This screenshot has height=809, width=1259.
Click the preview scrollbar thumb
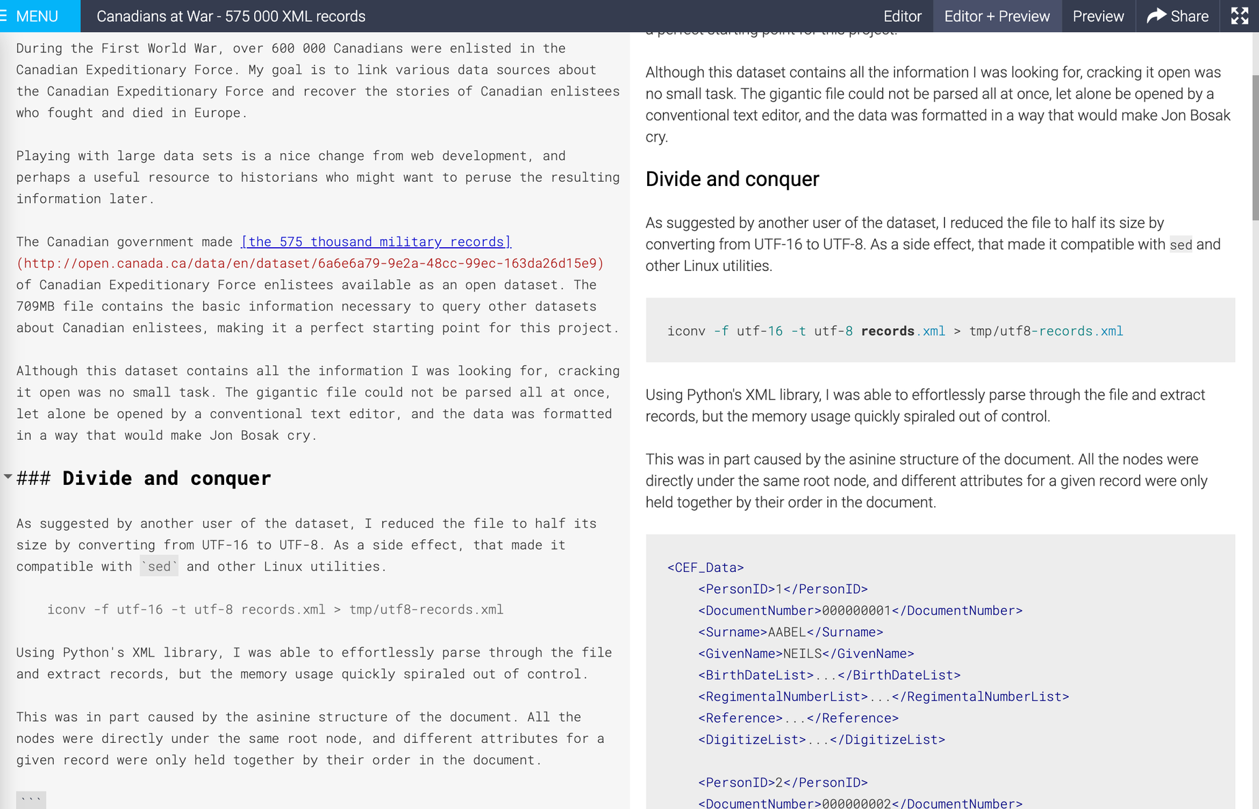point(1255,147)
